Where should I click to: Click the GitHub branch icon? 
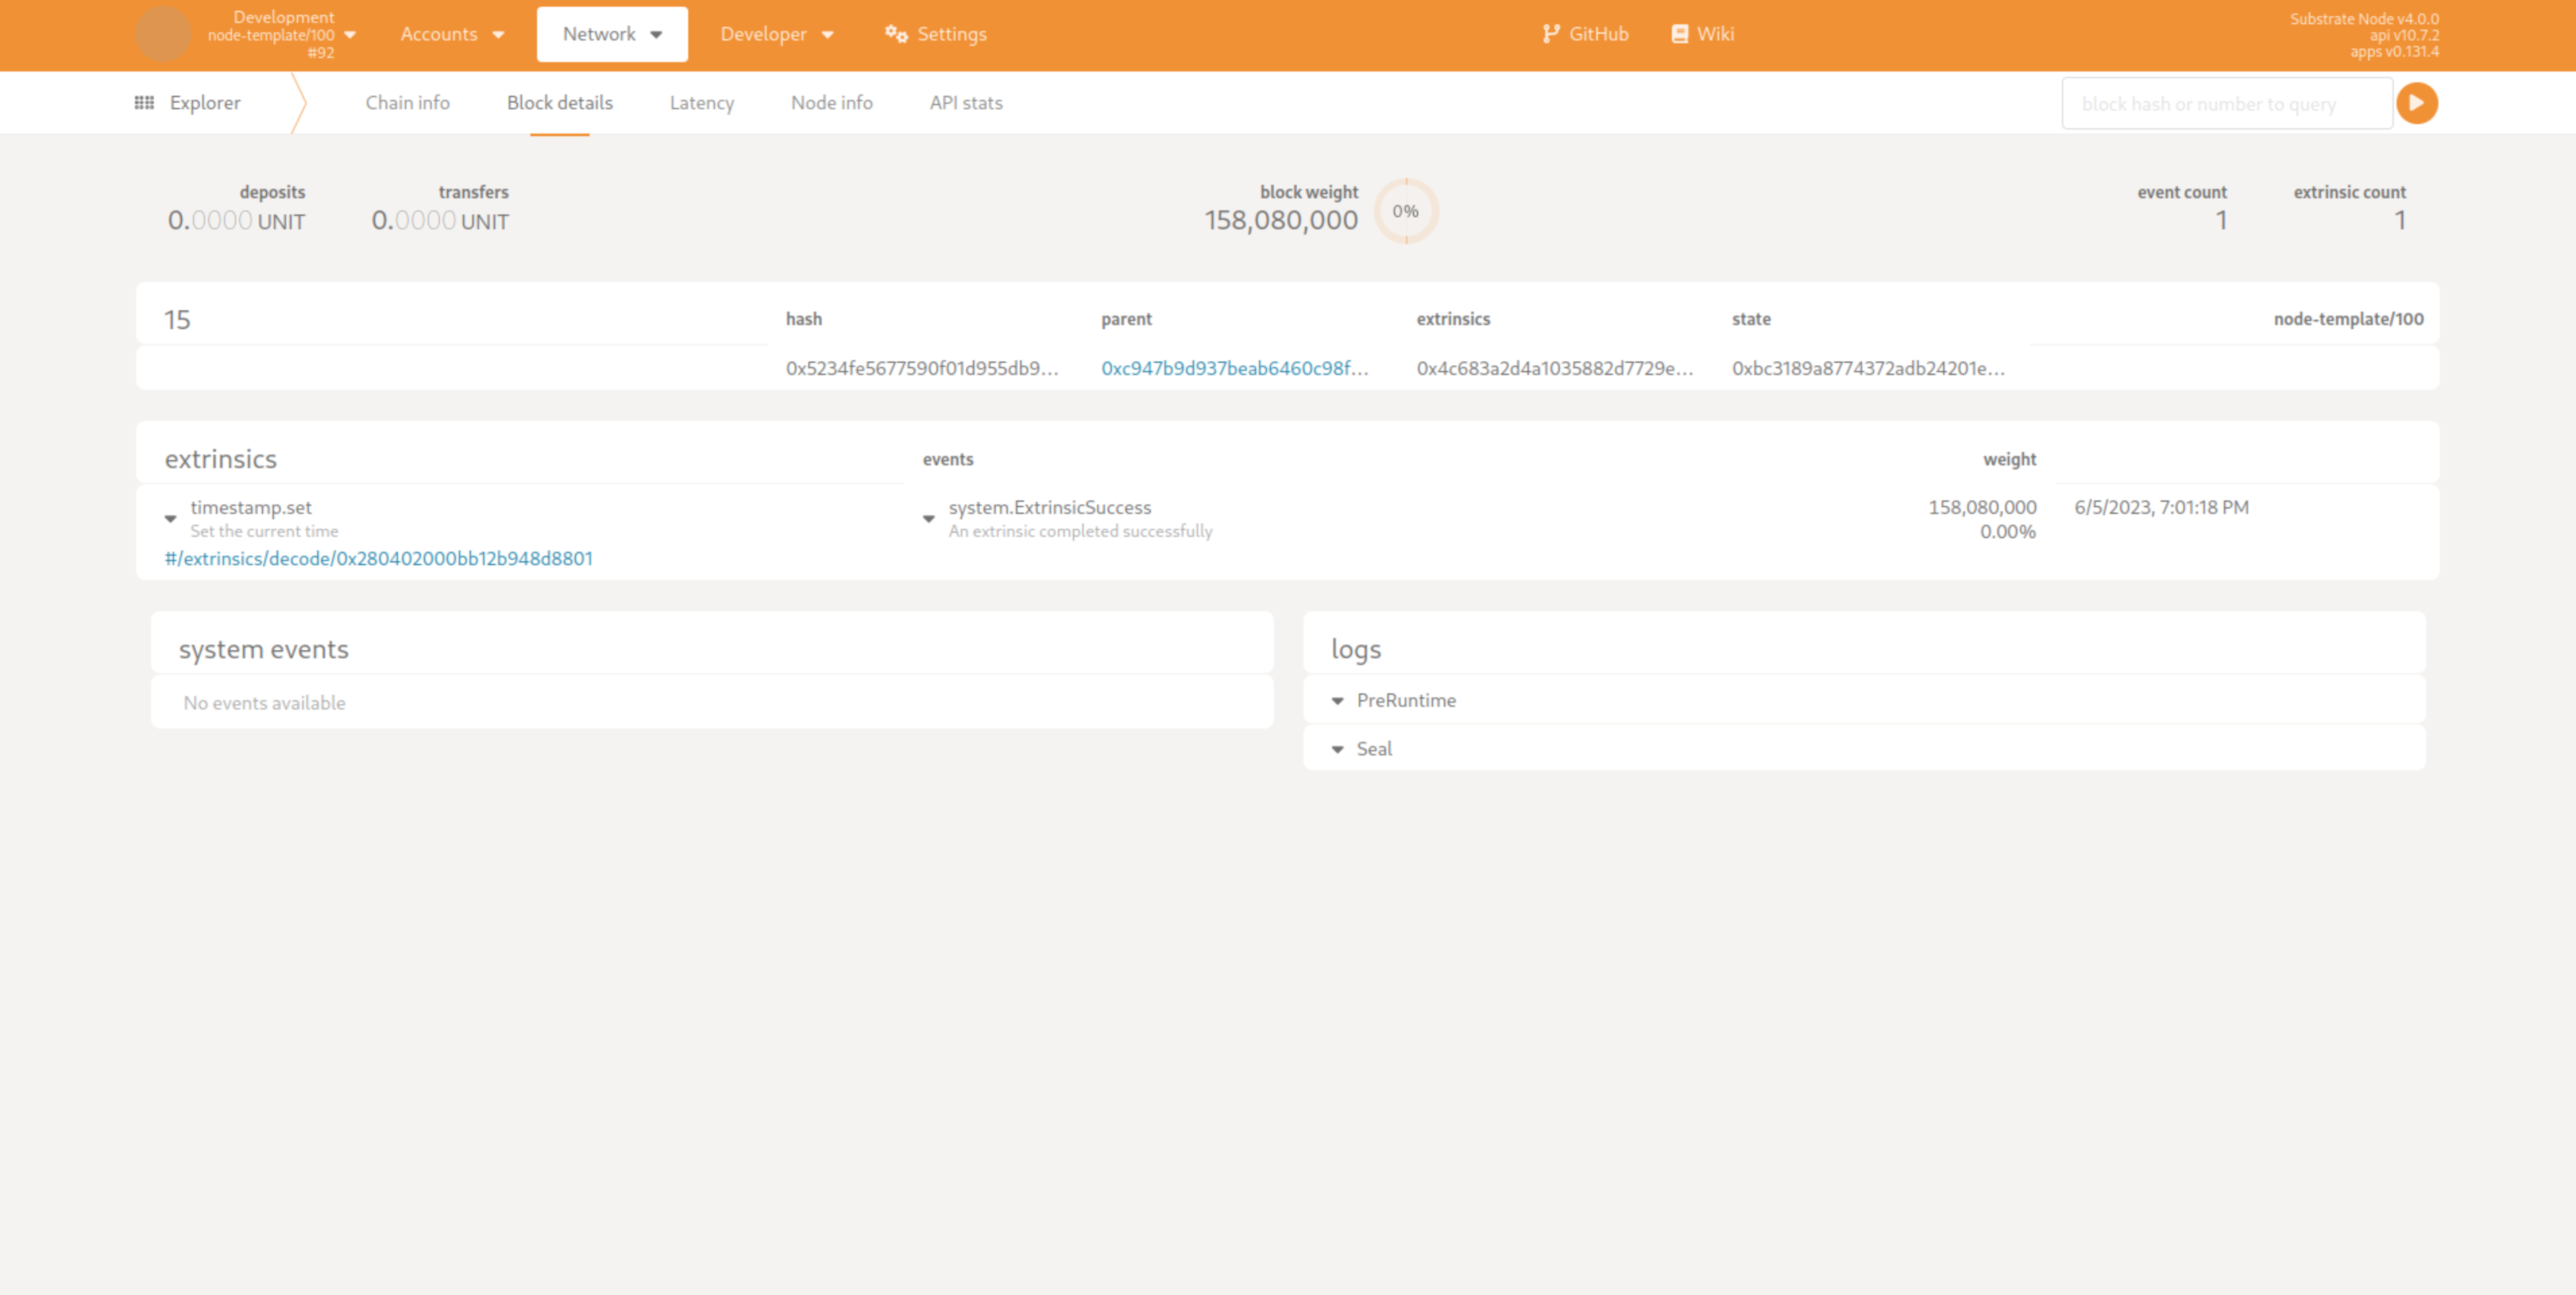1550,34
